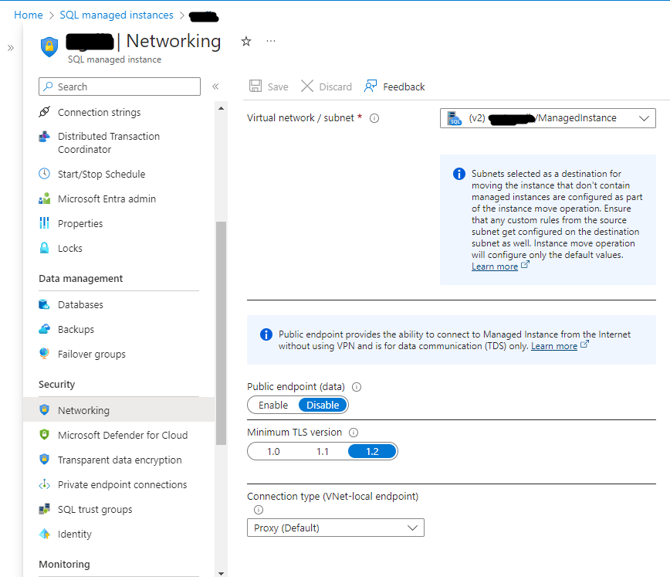The image size is (670, 577).
Task: Click the Distributed Transaction Coordinator icon
Action: click(x=45, y=137)
